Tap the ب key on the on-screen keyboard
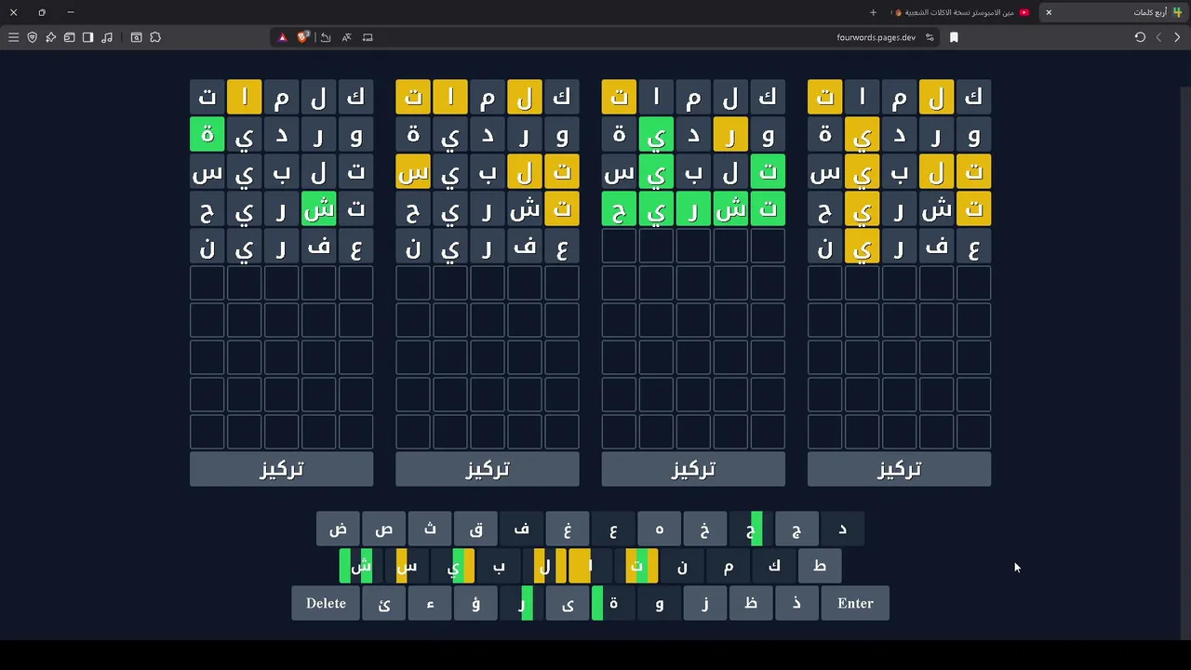 pos(499,566)
